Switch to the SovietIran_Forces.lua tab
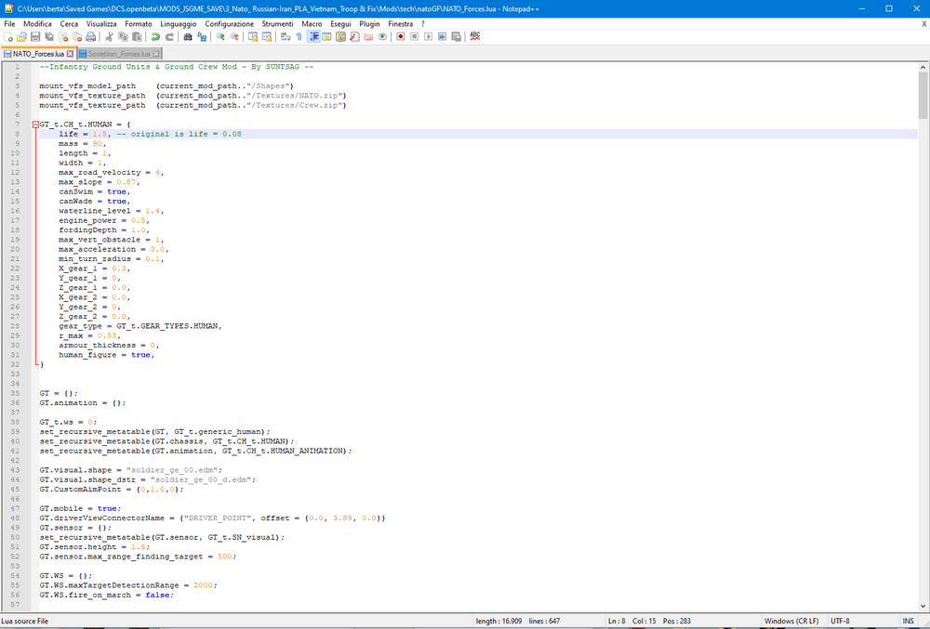Viewport: 930px width, 629px height. [119, 54]
